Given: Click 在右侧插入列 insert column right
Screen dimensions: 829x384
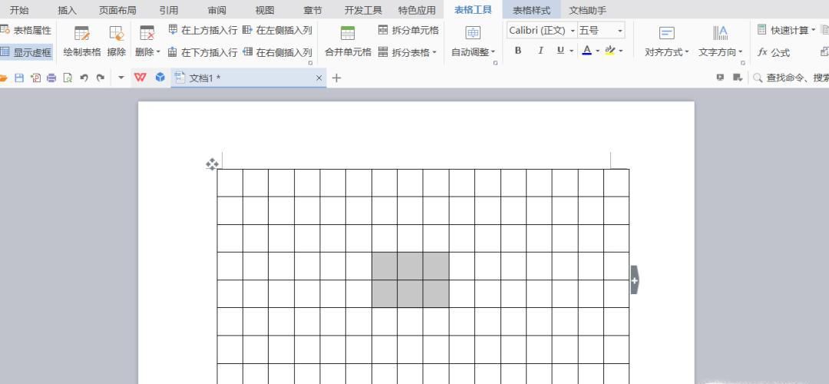Looking at the screenshot, I should click(278, 51).
